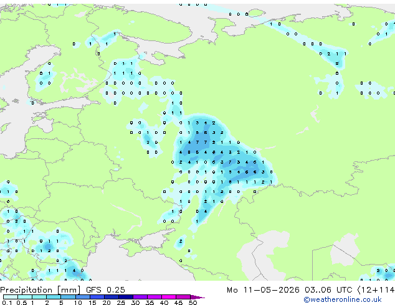395x305 pixels.
Task: Select the legend value 0.5
Action: click(22, 303)
